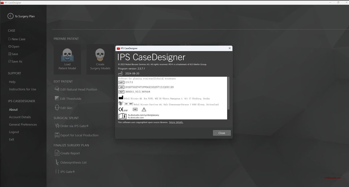The image size is (349, 187).
Task: Click the Open folder icon
Action: tap(10, 47)
